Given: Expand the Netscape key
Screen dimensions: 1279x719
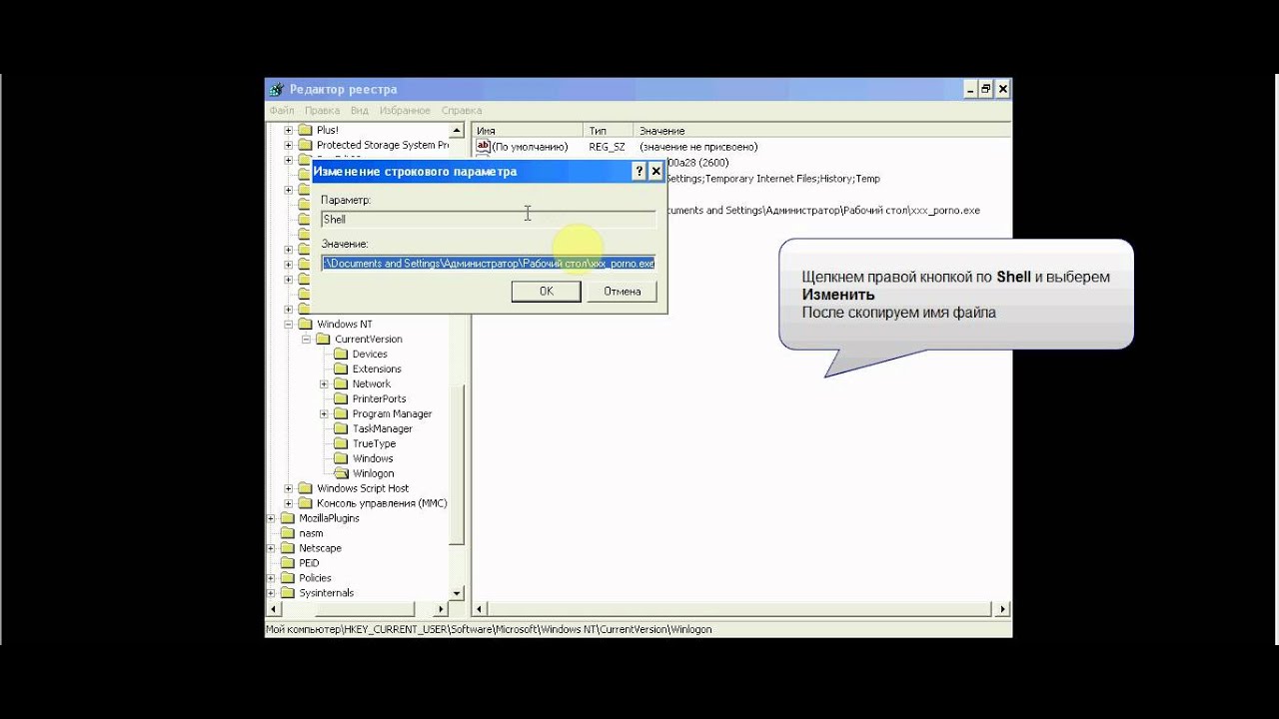Looking at the screenshot, I should click(271, 548).
